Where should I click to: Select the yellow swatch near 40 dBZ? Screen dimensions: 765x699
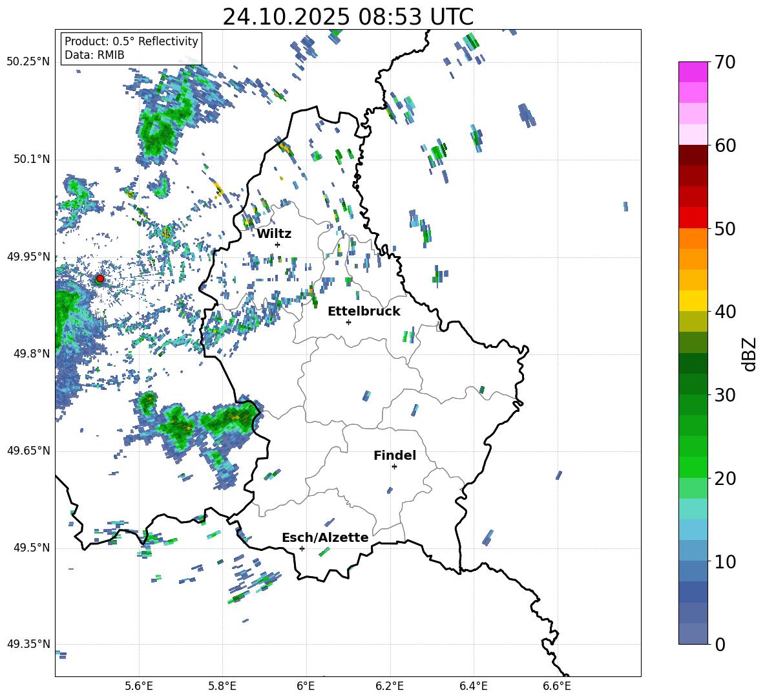point(693,301)
